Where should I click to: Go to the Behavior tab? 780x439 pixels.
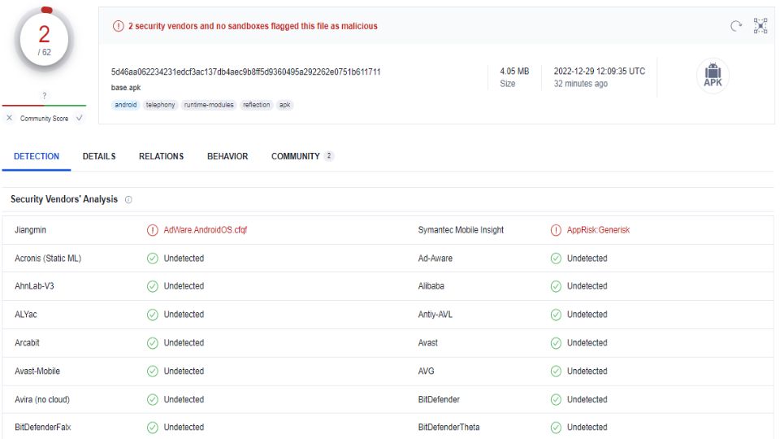pos(227,156)
